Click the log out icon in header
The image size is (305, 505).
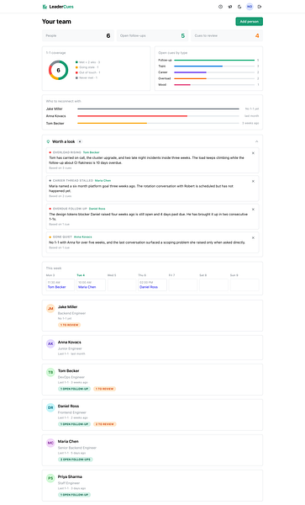point(260,7)
